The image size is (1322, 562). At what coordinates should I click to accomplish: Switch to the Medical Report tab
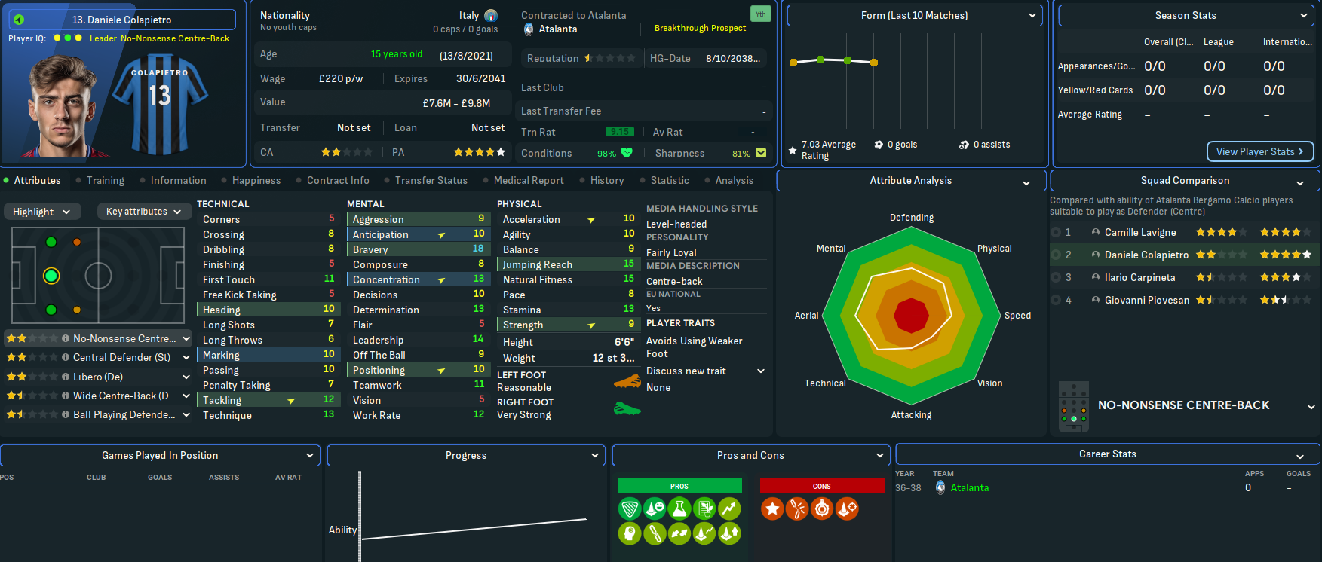[x=528, y=181]
